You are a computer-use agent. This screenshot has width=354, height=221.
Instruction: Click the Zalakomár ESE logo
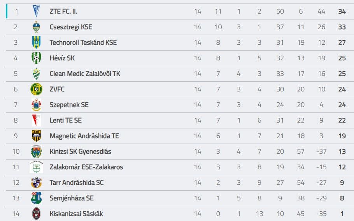36,167
